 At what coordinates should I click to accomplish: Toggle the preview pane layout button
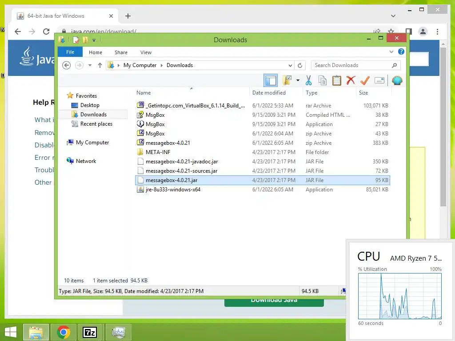coord(271,81)
